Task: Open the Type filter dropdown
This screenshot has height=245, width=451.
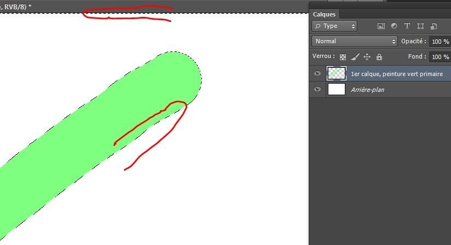Action: (x=334, y=26)
